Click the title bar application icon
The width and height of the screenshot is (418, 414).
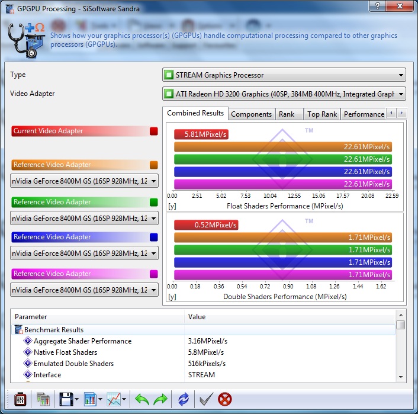pos(10,9)
